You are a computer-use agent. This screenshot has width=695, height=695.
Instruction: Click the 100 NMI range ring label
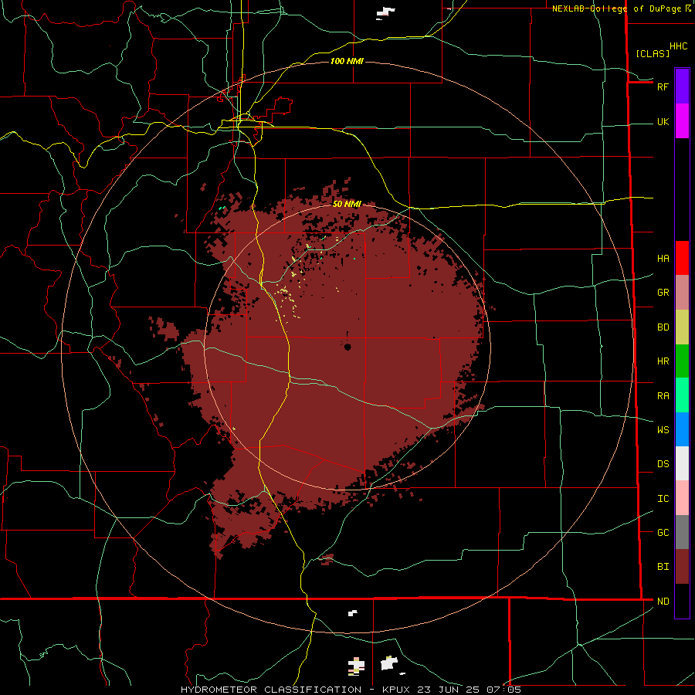click(347, 61)
